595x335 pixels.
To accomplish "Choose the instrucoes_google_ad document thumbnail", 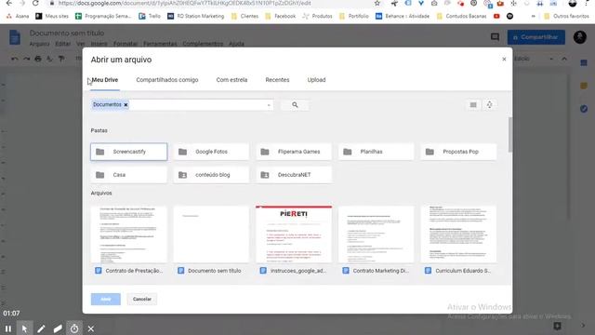I will [x=294, y=234].
